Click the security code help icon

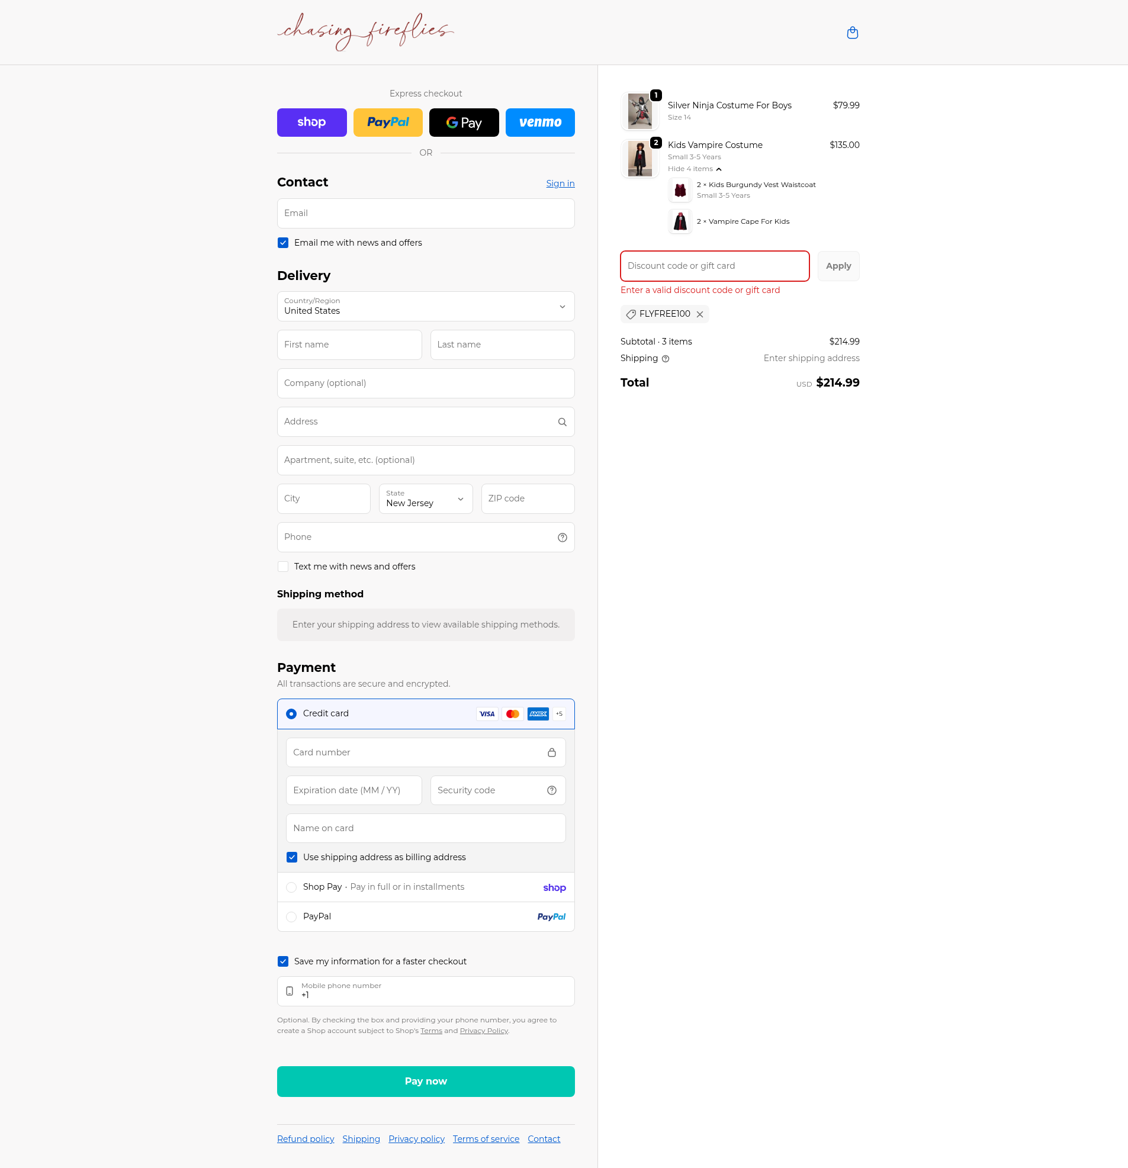pos(551,790)
